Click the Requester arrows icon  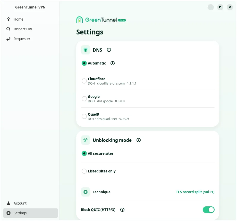click(x=9, y=39)
